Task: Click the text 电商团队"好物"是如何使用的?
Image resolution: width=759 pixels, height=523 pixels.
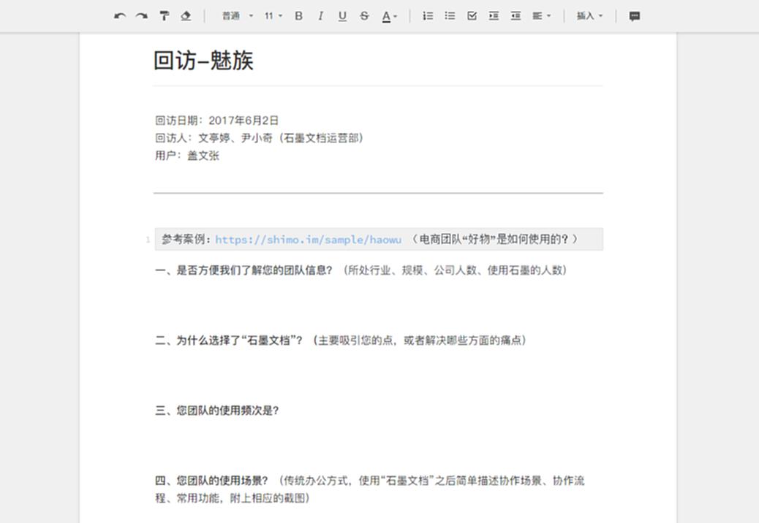Action: pos(494,240)
